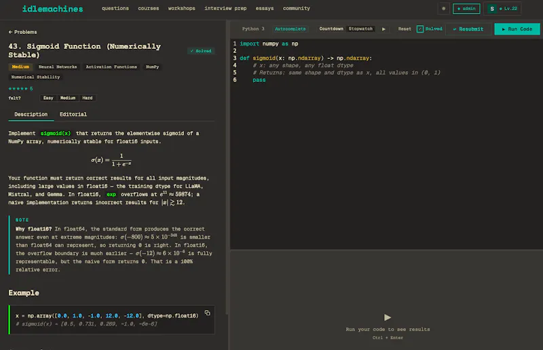Image resolution: width=543 pixels, height=350 pixels.
Task: Click the idlemachines logo
Action: (x=53, y=9)
